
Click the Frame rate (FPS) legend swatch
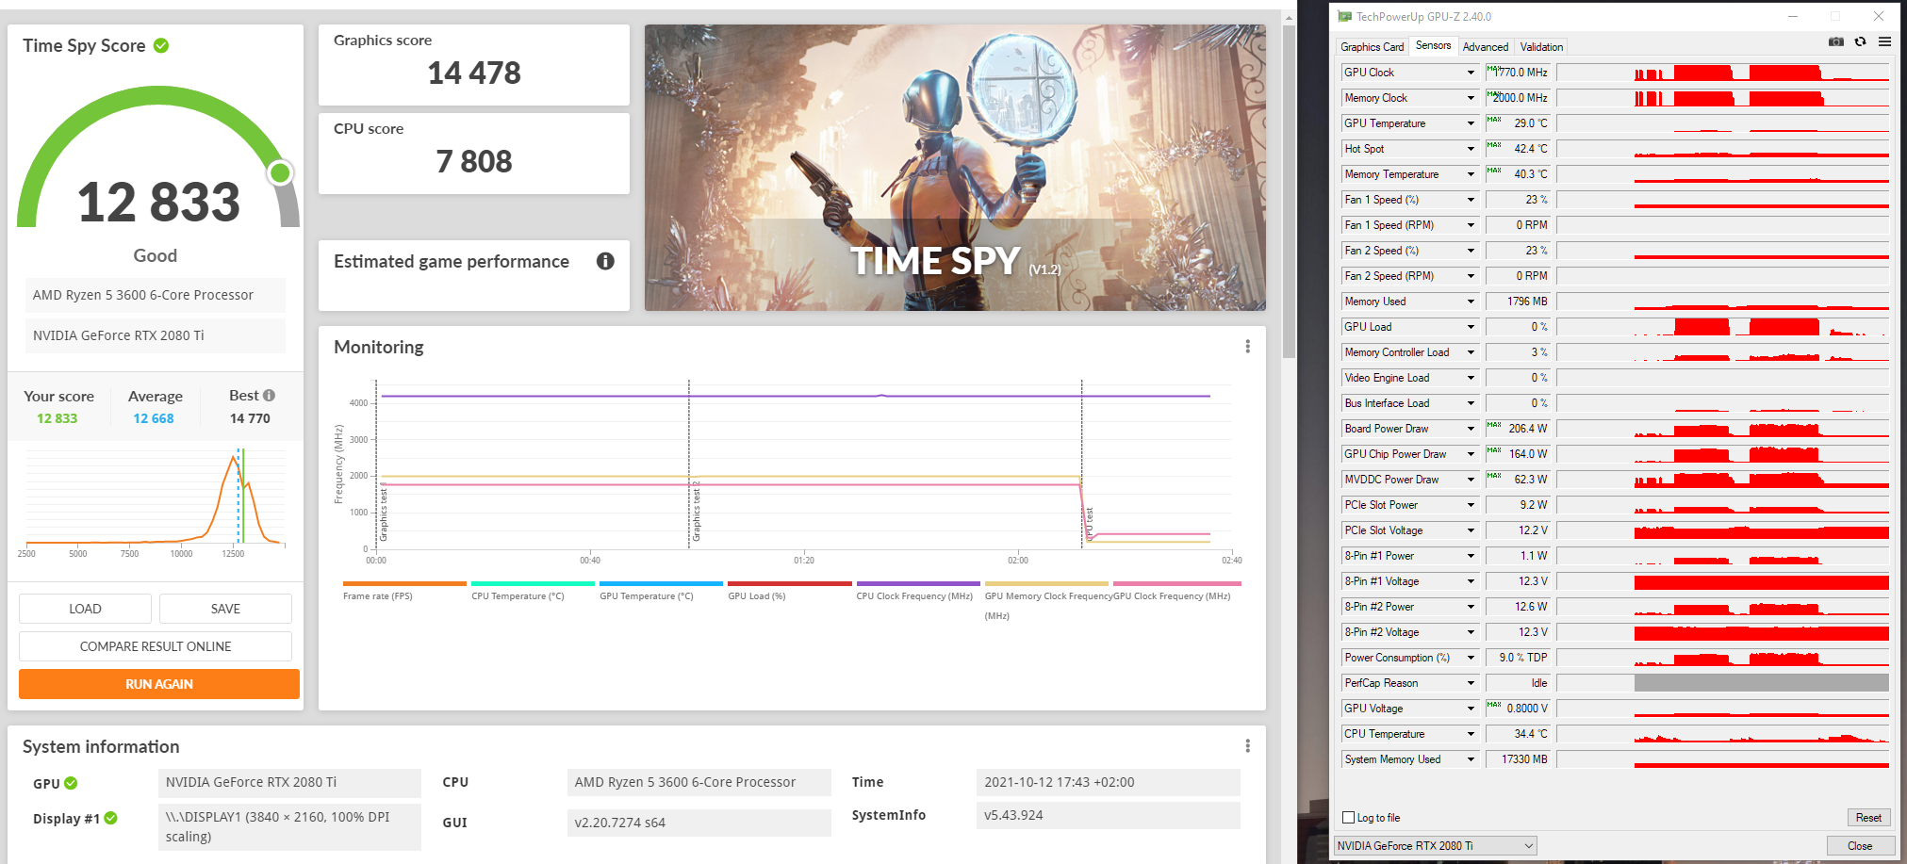pos(404,583)
